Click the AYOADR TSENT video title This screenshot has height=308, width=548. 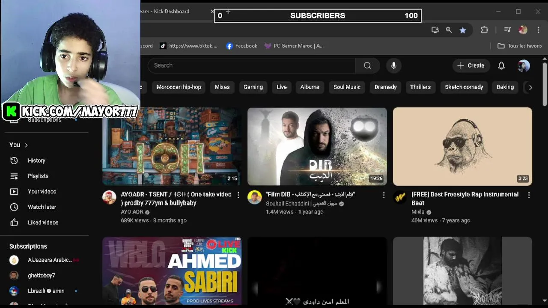pos(176,198)
